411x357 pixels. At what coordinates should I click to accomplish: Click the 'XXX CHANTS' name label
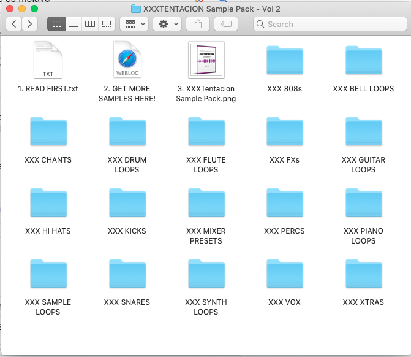click(x=48, y=160)
